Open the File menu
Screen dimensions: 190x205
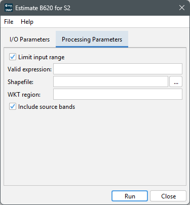pyautogui.click(x=9, y=22)
